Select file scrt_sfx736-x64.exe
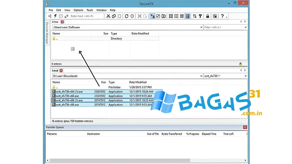 107,96
